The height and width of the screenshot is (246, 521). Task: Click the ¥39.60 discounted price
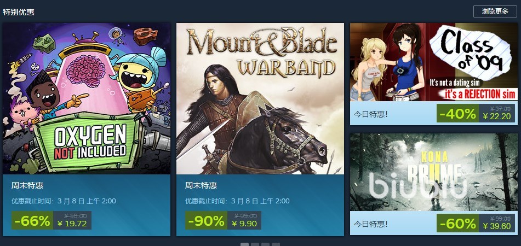coord(496,226)
